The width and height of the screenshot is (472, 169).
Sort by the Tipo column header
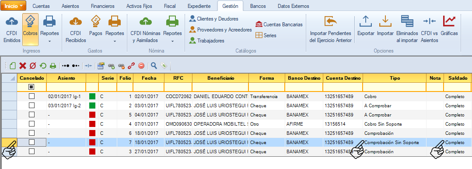tap(394, 78)
